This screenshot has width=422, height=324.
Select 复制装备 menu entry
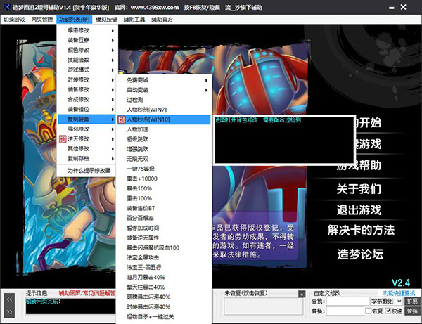point(86,119)
